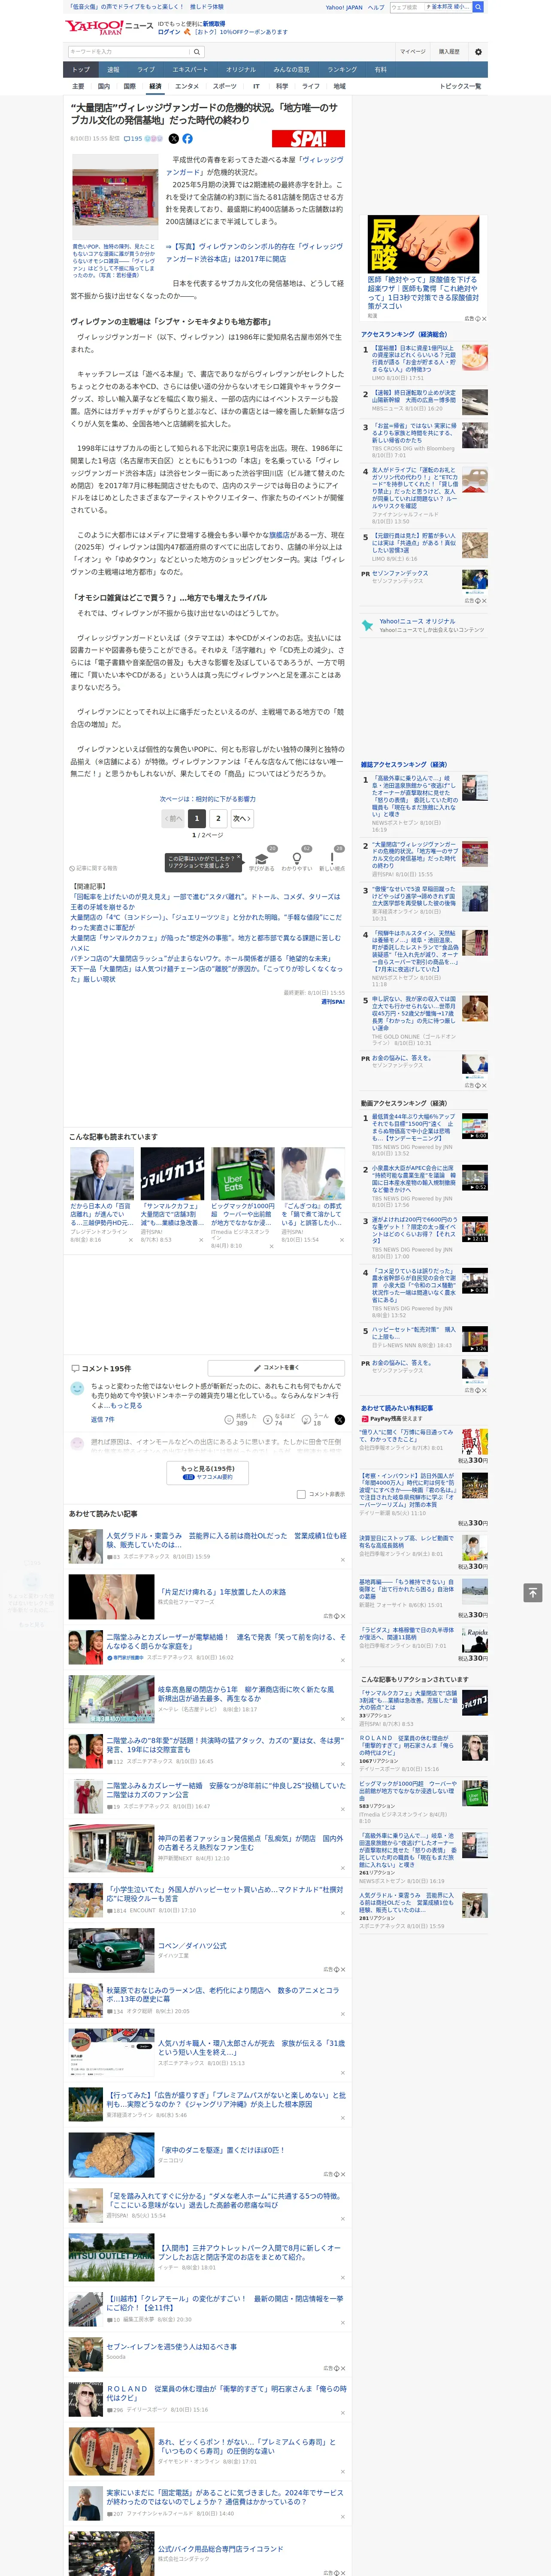Share the article on Facebook
Viewport: 551px width, 2576px height.
187,139
